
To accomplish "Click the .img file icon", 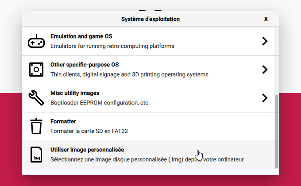I will coord(36,155).
